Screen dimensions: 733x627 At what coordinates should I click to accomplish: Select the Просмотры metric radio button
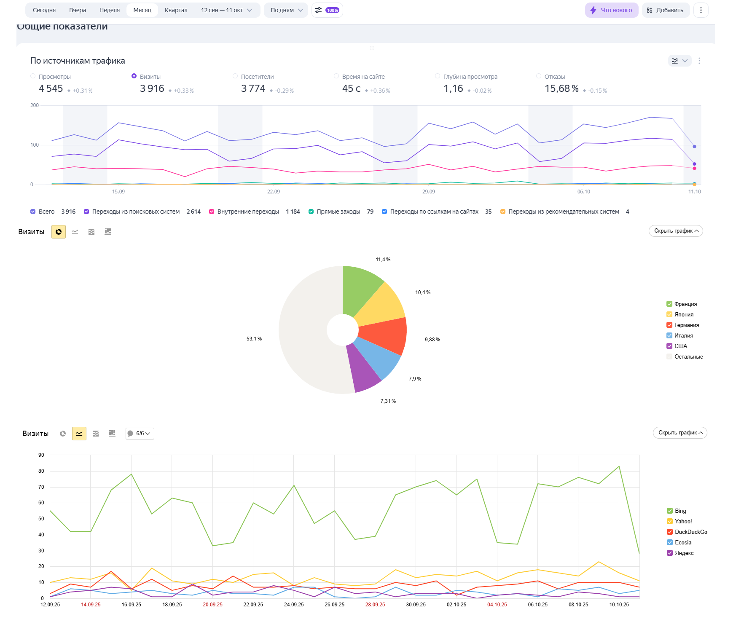pyautogui.click(x=33, y=76)
